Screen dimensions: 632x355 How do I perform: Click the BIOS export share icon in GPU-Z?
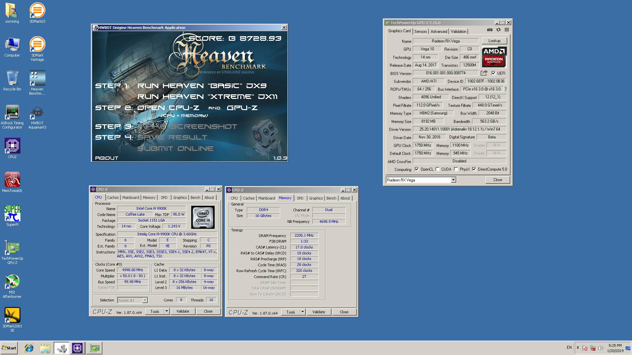(x=484, y=73)
